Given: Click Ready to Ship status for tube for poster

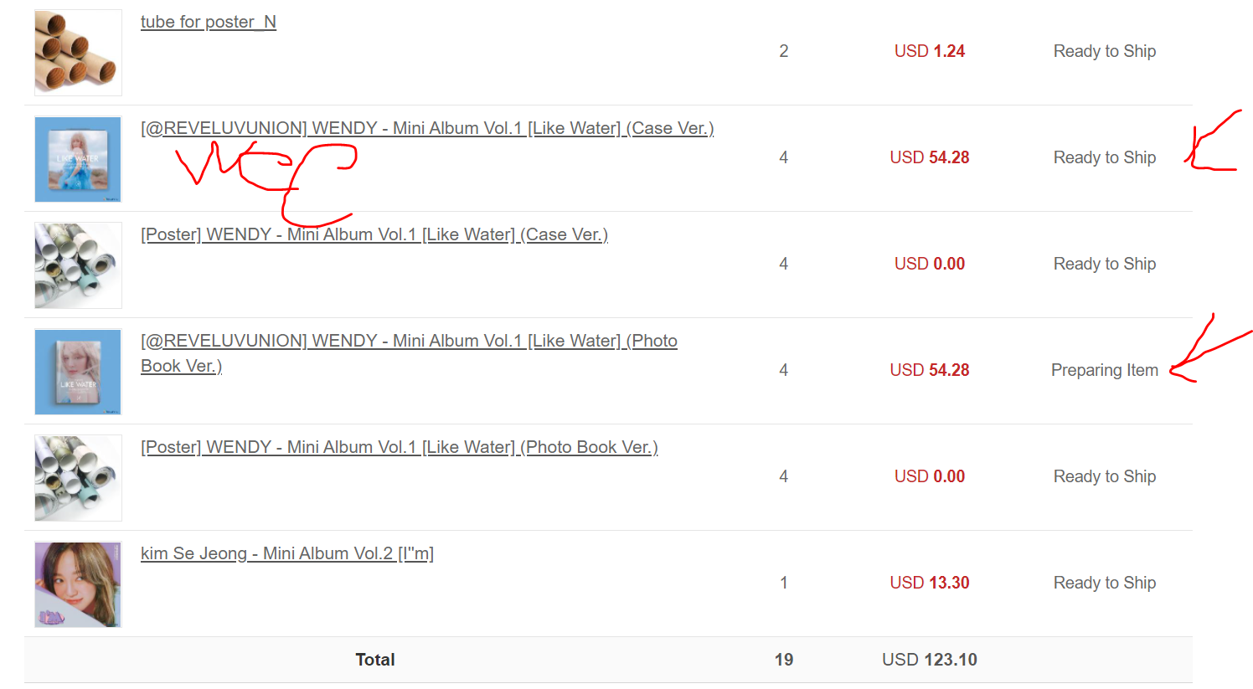Looking at the screenshot, I should (x=1105, y=51).
